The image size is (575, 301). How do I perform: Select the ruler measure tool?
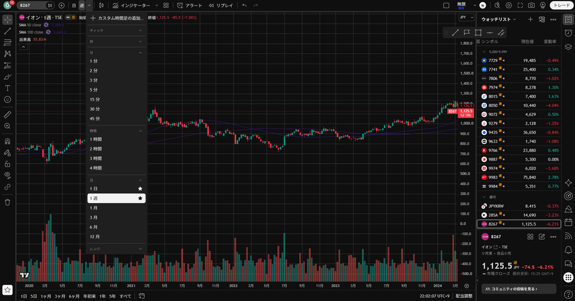tap(7, 115)
